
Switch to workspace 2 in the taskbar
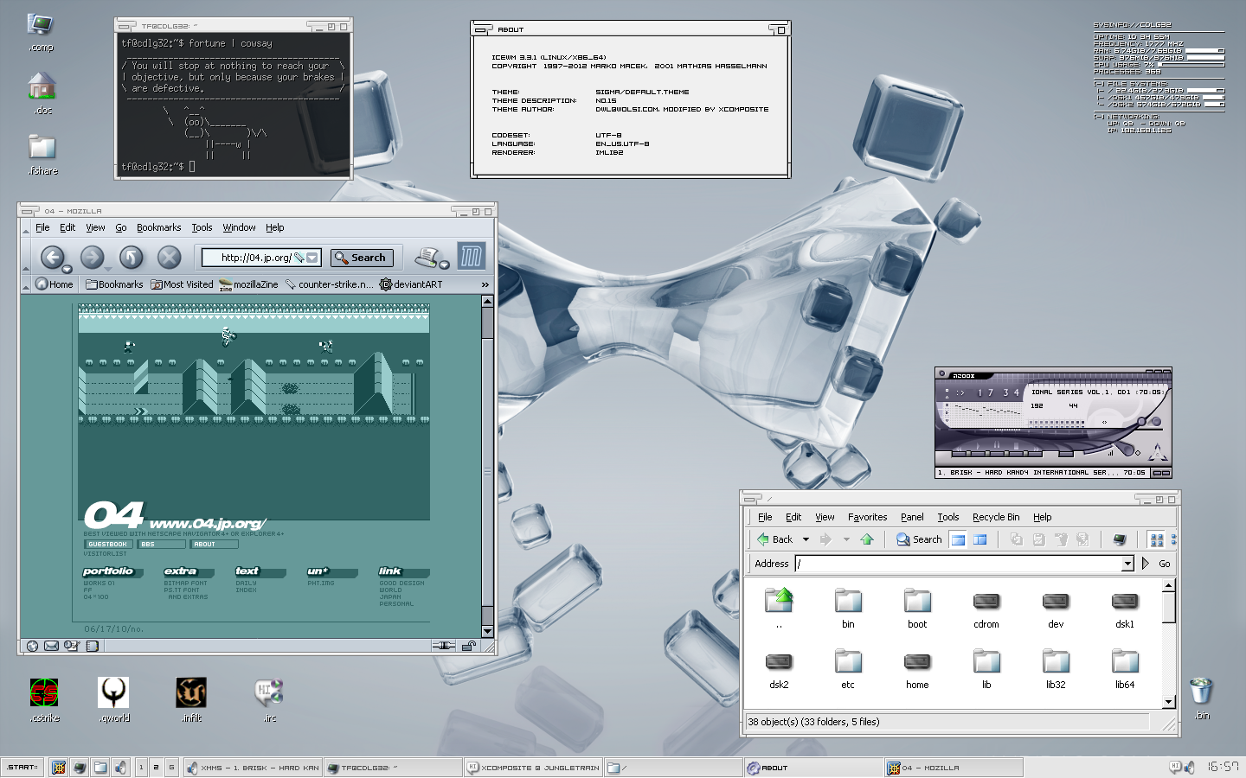coord(156,767)
